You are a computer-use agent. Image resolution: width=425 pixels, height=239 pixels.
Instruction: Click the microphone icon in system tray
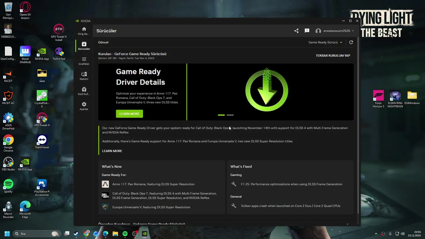[x=390, y=234]
